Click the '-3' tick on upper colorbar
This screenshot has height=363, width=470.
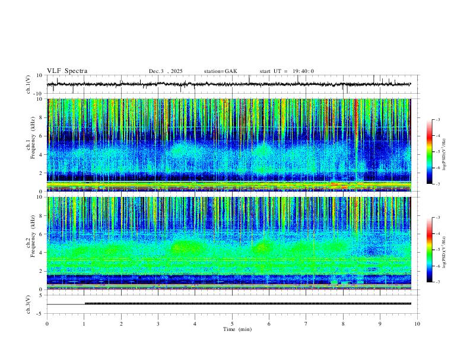coord(437,119)
